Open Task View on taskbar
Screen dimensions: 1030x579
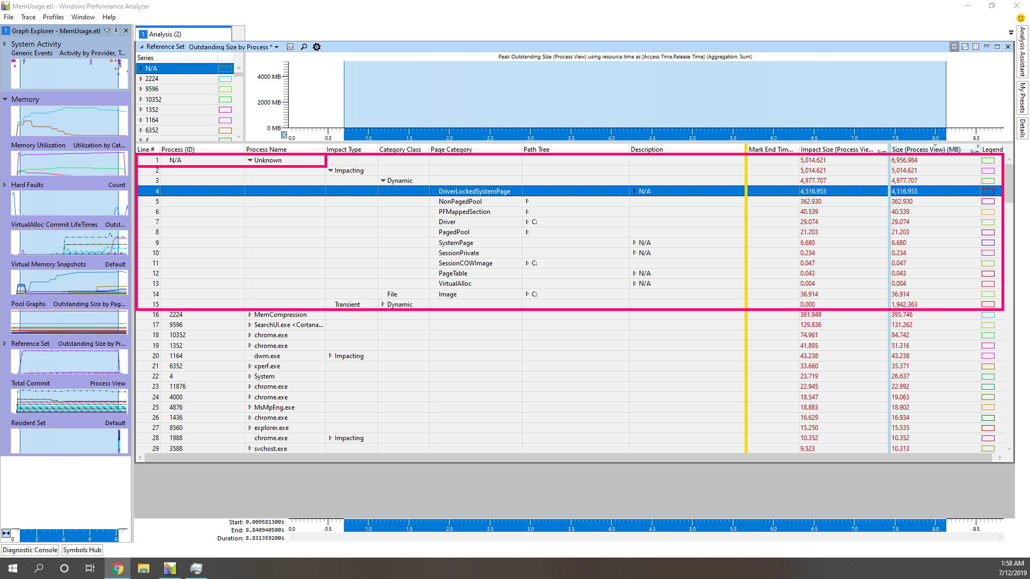point(90,568)
